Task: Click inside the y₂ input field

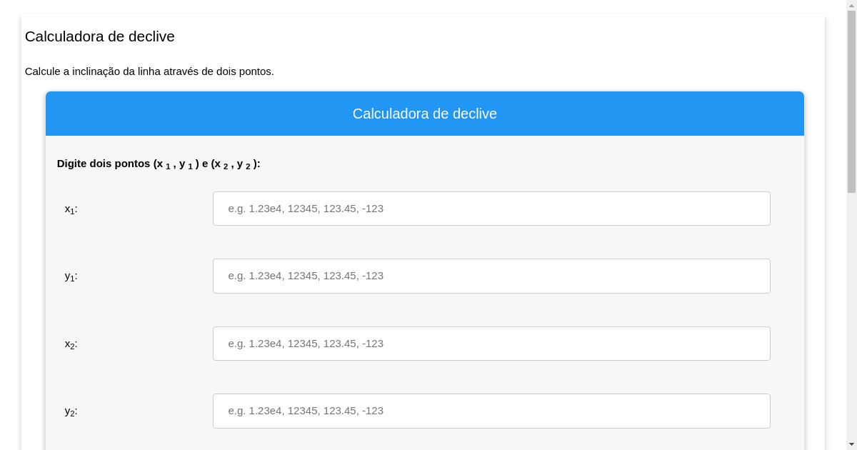Action: [491, 411]
